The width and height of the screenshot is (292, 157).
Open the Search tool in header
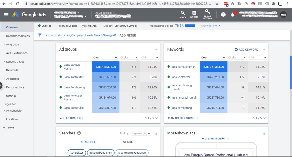(x=183, y=14)
